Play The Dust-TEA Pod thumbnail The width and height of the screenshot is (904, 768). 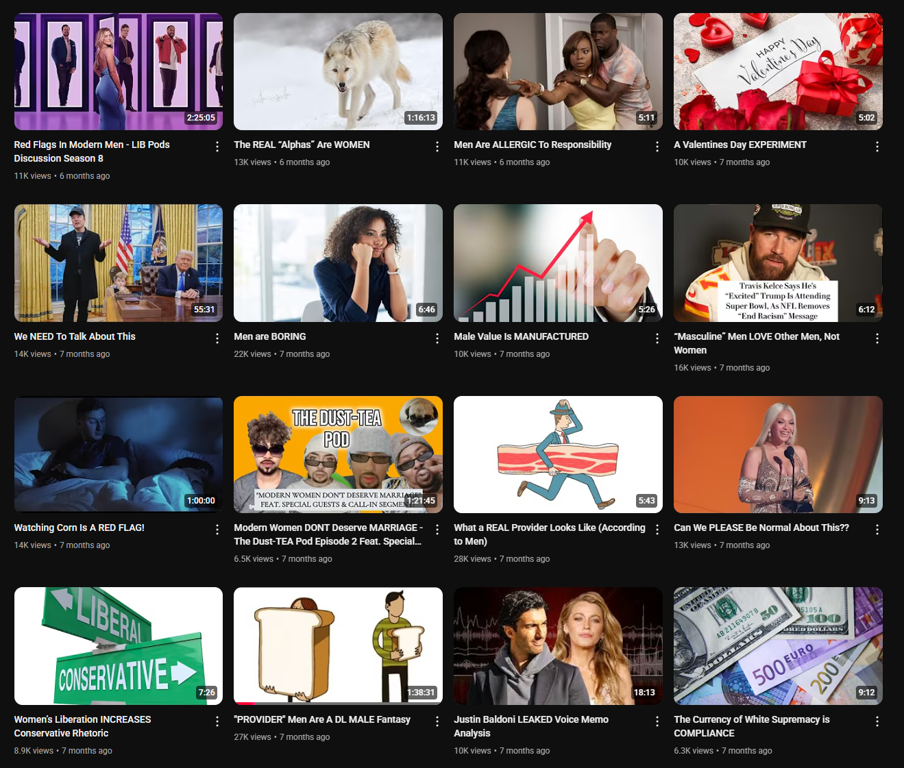(338, 454)
